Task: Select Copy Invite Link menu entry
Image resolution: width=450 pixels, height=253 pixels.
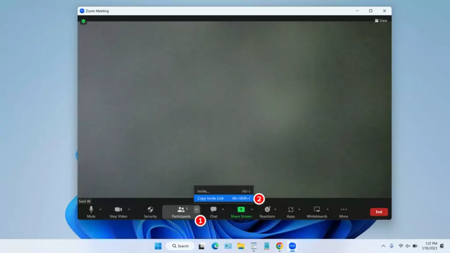Action: tap(224, 198)
